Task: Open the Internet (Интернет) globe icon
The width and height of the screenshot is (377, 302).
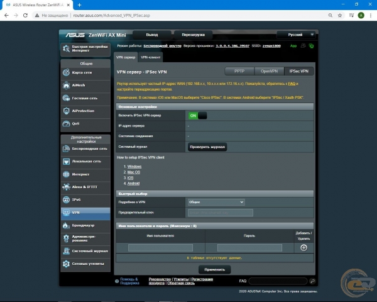Action: point(66,174)
